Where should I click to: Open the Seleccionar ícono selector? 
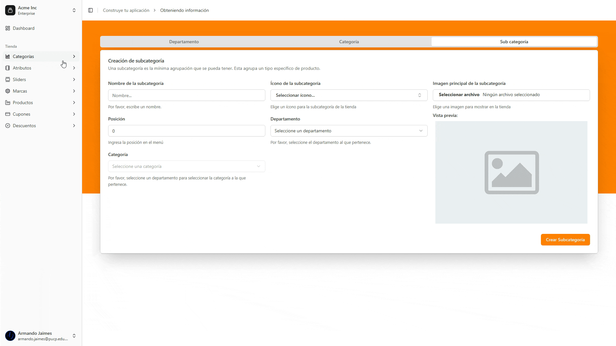coord(349,95)
